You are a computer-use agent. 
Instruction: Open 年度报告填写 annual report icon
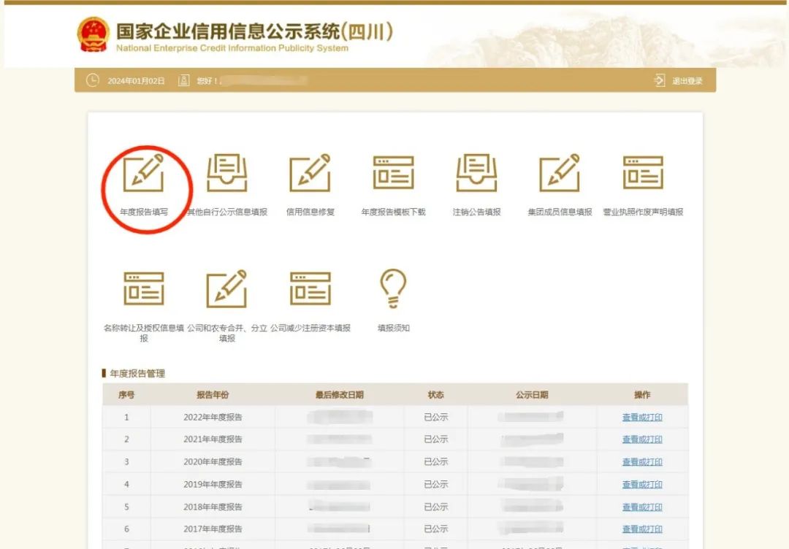click(143, 174)
